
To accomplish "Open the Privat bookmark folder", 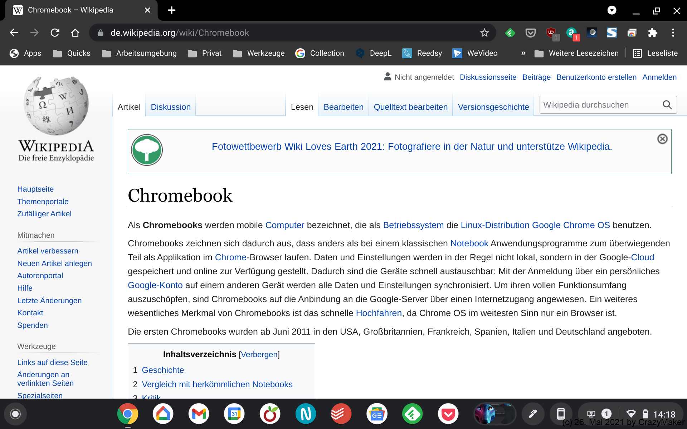I will (205, 53).
